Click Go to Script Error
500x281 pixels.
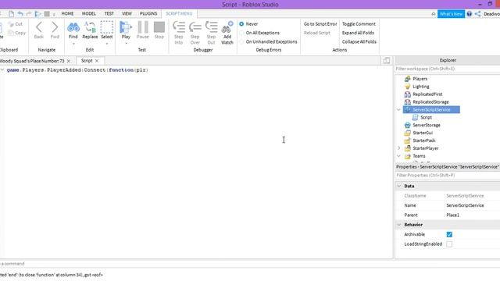click(x=320, y=24)
